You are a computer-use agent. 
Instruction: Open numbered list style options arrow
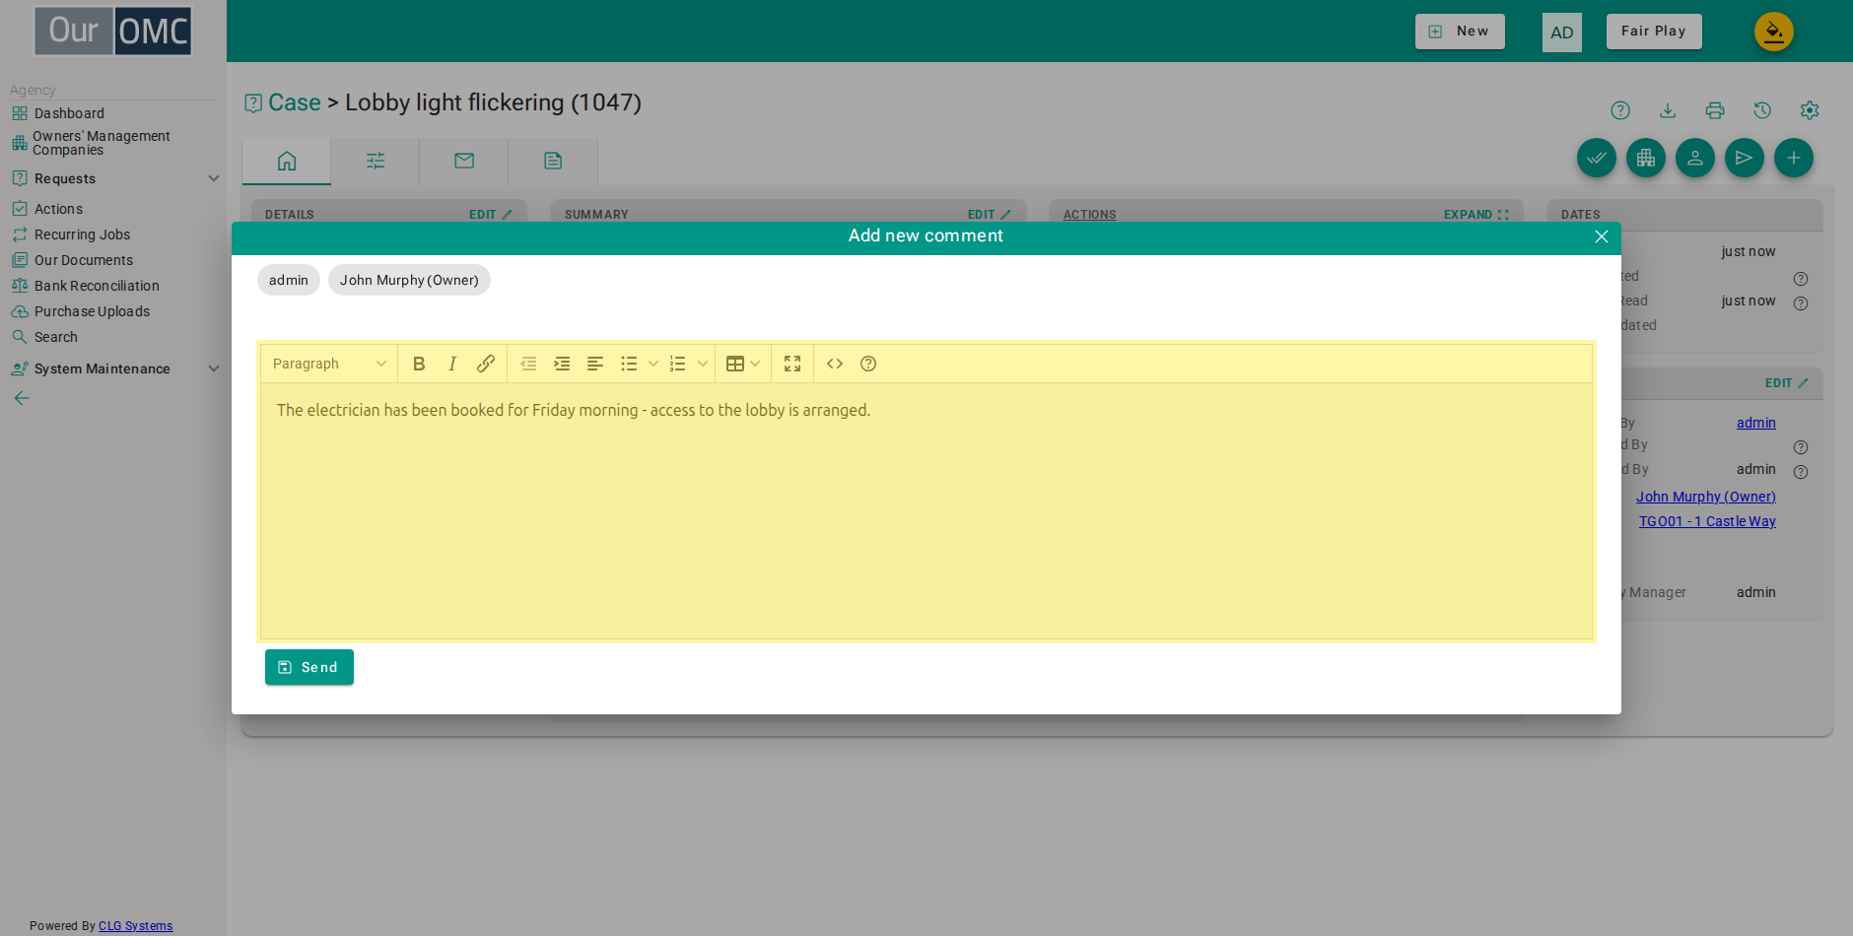pyautogui.click(x=703, y=364)
